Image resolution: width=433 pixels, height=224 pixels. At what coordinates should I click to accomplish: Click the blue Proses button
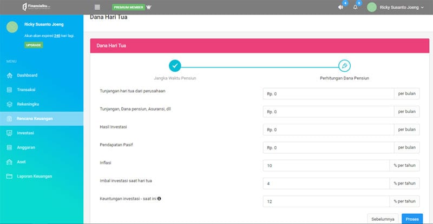(412, 219)
